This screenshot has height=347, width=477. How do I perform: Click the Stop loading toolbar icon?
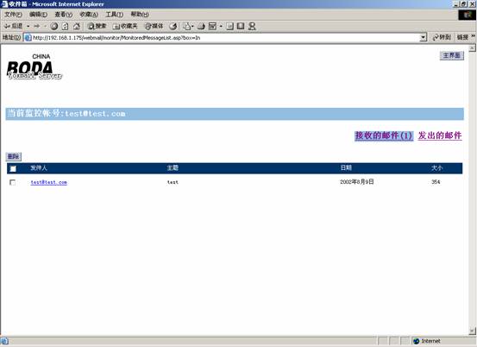[x=54, y=27]
